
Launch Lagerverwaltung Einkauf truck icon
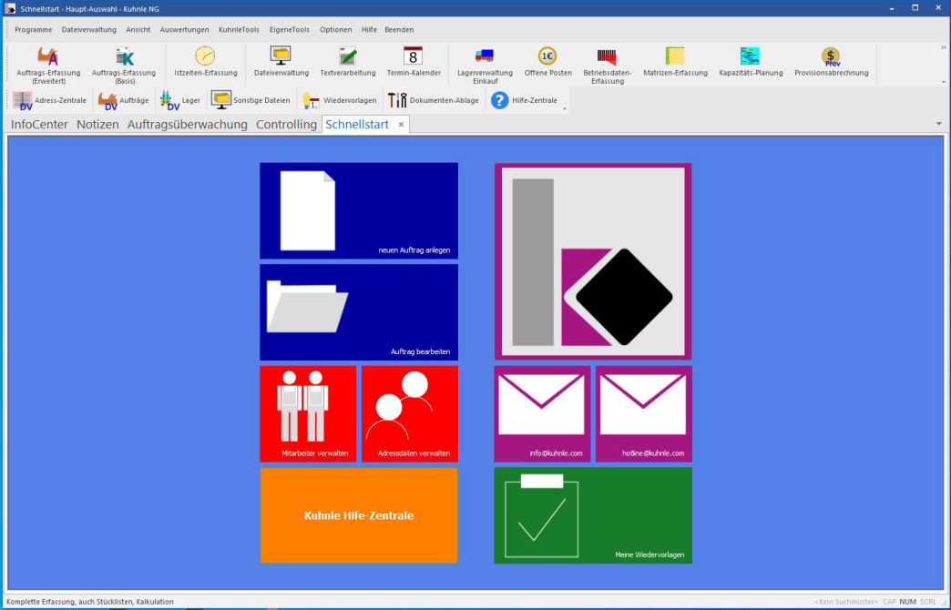click(x=485, y=56)
